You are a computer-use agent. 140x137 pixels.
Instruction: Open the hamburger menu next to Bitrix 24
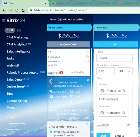pyautogui.click(x=3, y=20)
